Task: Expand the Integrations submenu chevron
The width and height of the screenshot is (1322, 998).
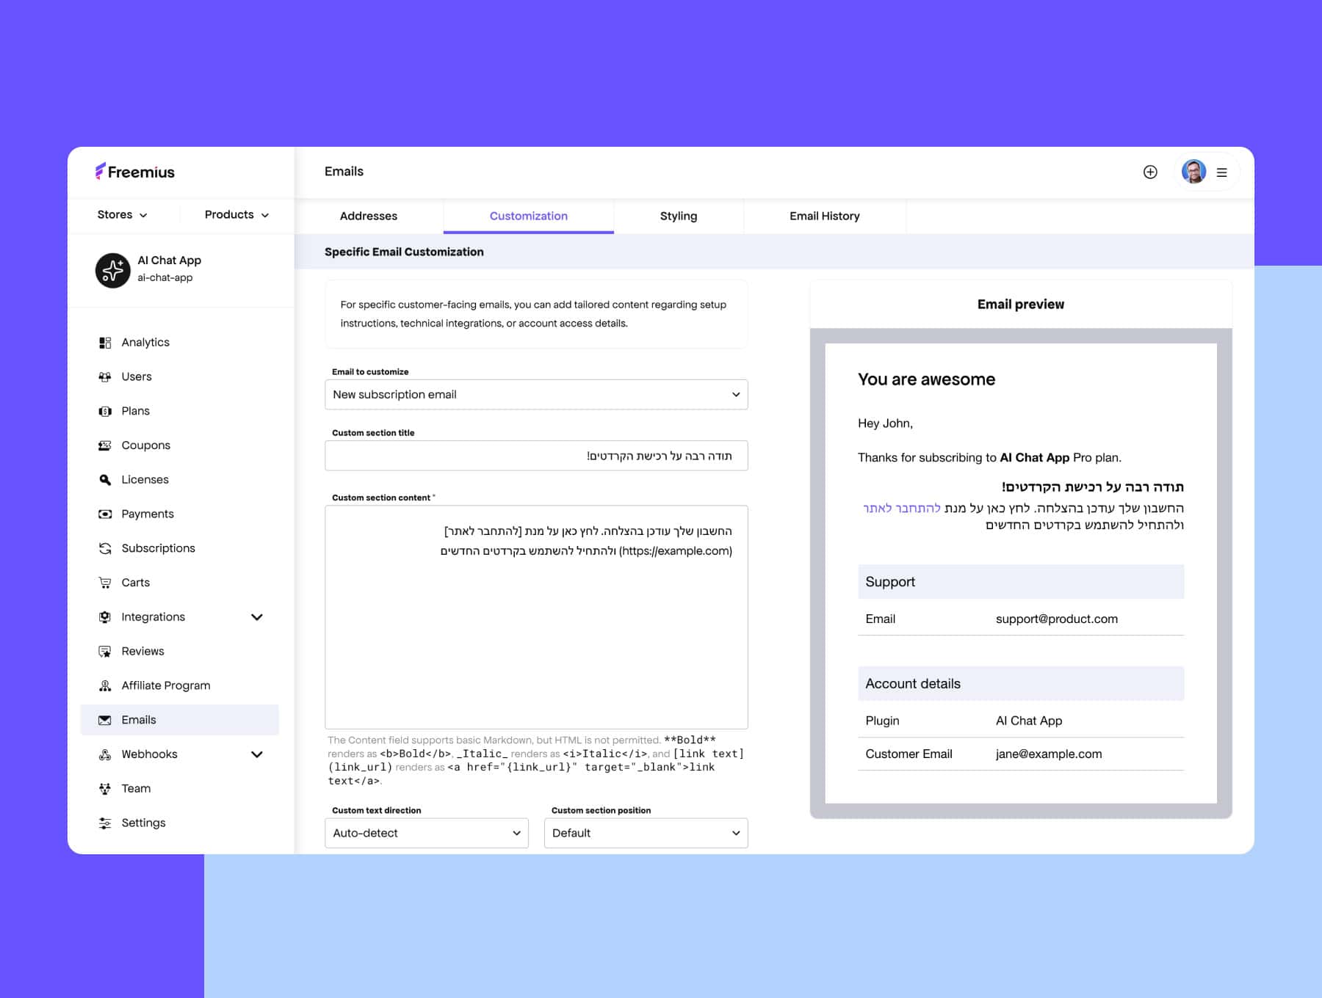Action: [x=257, y=617]
